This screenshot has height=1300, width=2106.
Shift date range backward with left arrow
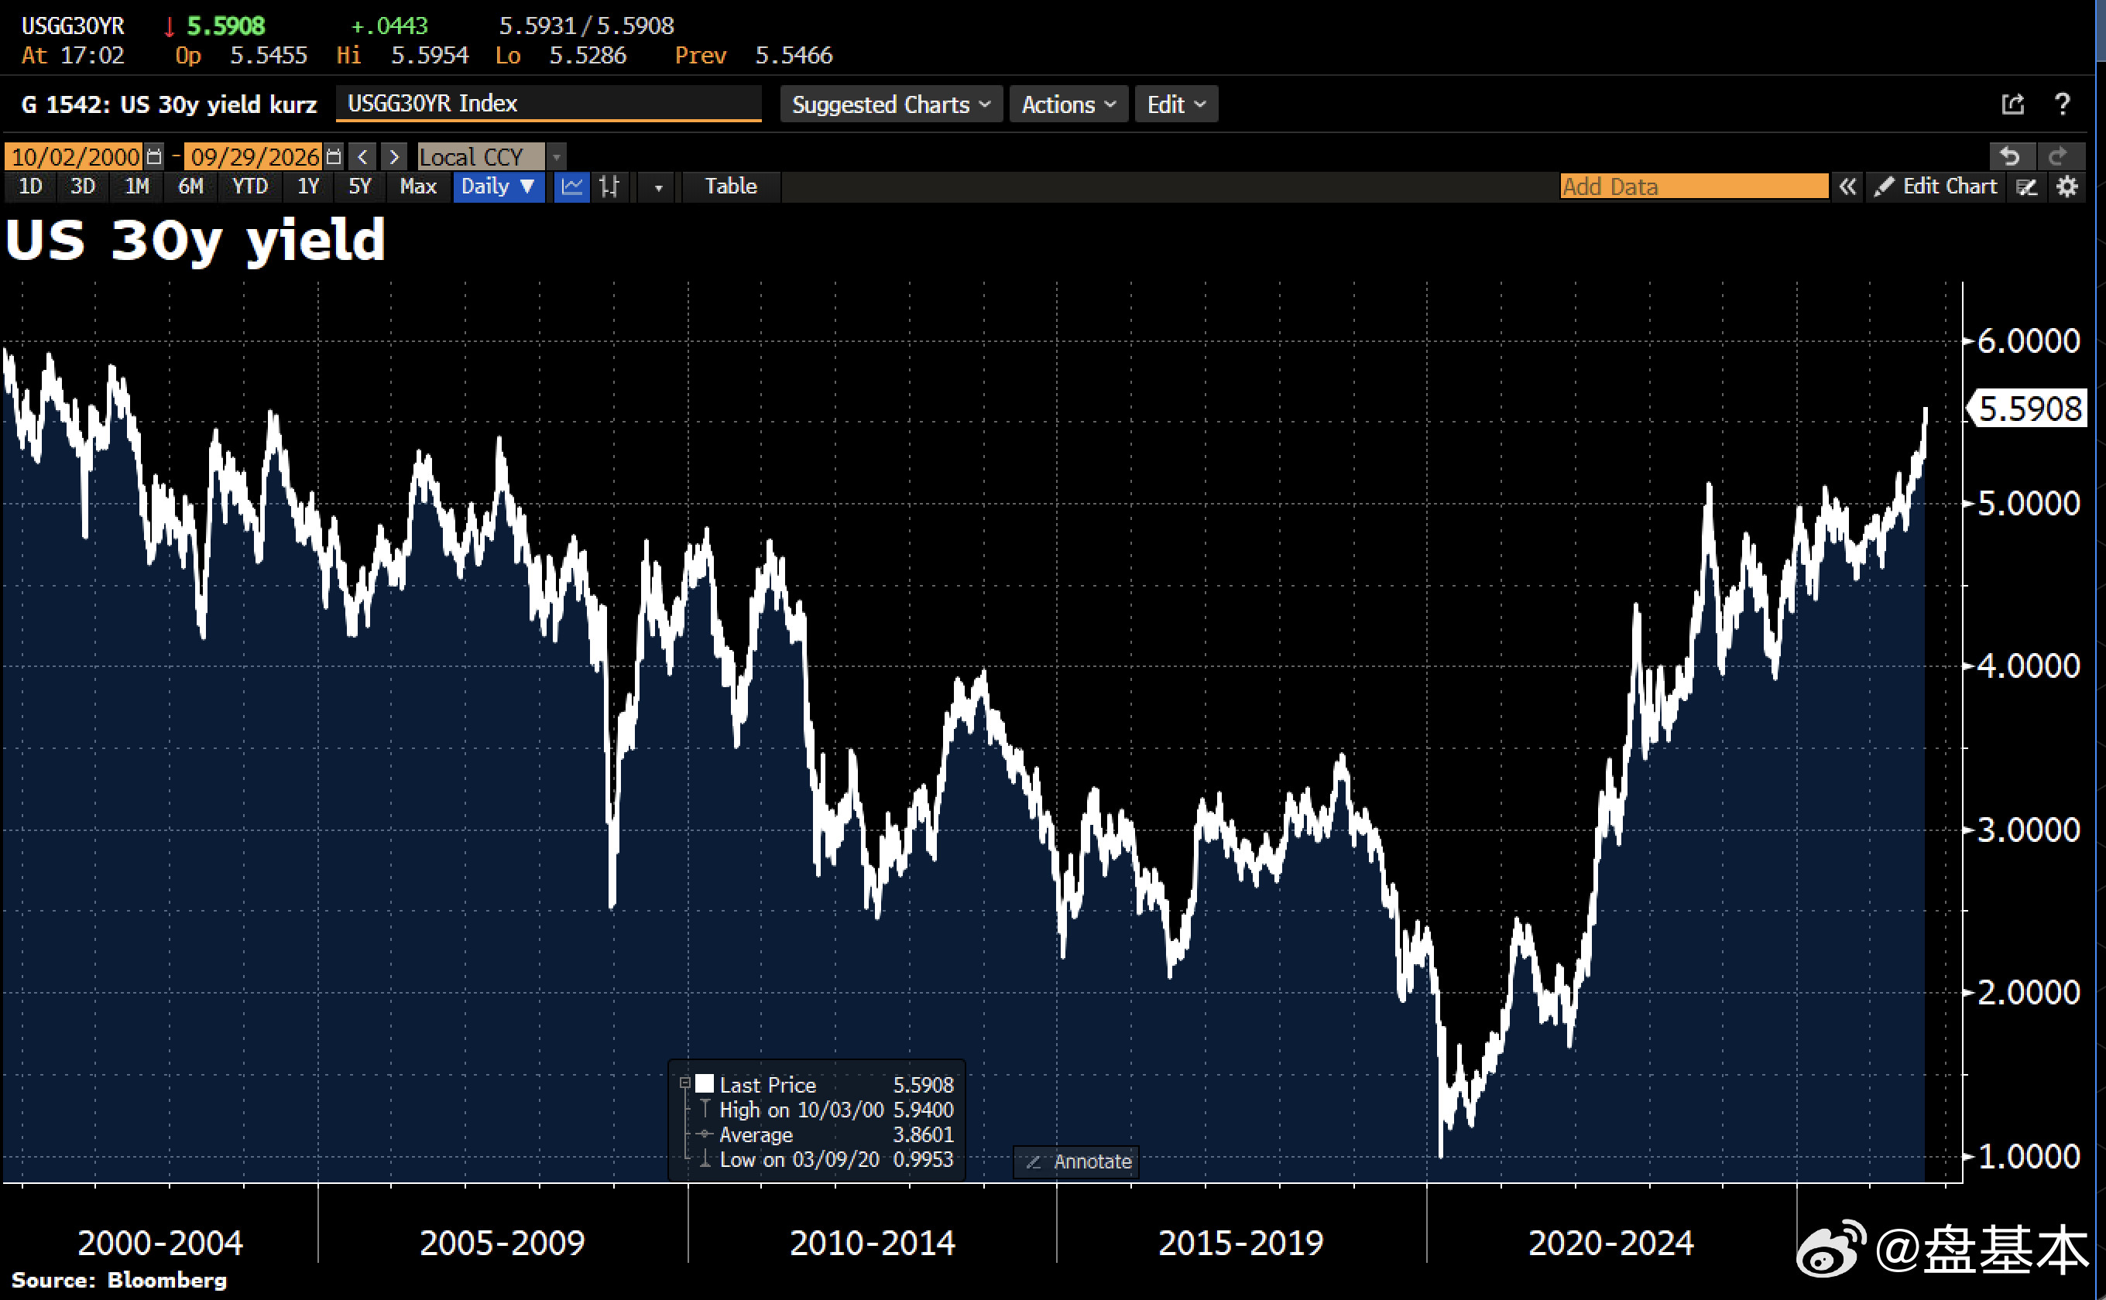tap(363, 156)
